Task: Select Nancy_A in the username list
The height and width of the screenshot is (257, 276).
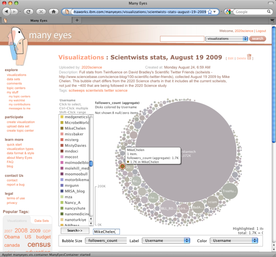Action: pos(74,202)
